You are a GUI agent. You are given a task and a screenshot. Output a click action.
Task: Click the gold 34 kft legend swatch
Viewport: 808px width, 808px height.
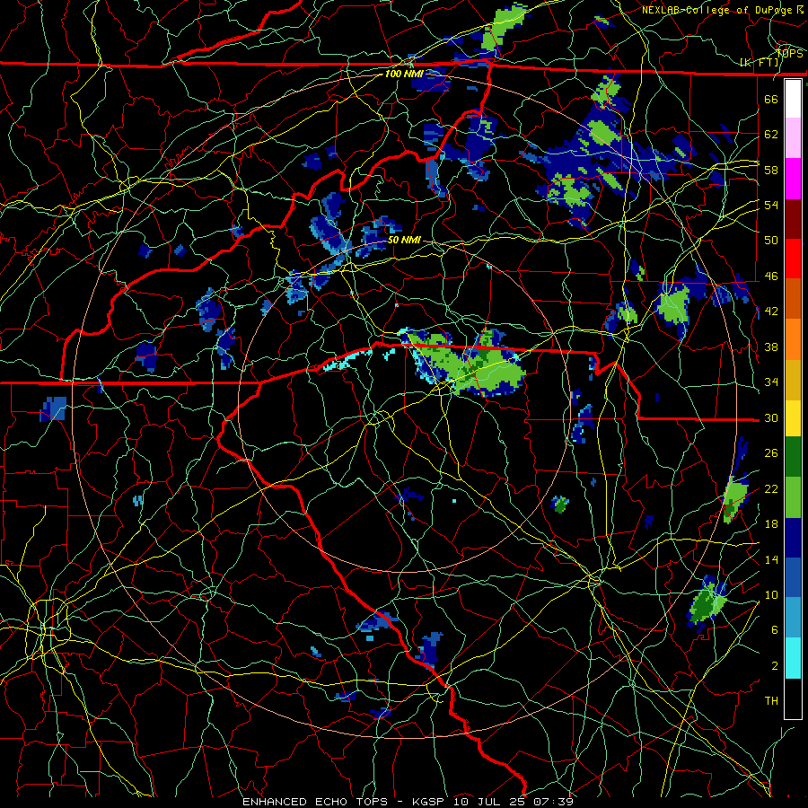coord(793,380)
